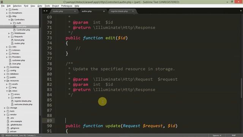
Task: Open the Preferences menu
Action: click(x=67, y=6)
